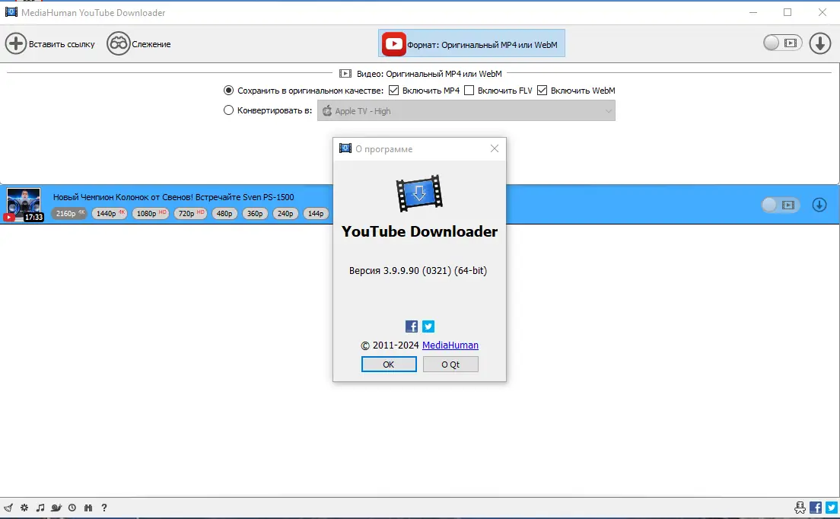This screenshot has width=840, height=519.
Task: Select Сохранить в оригинальном качестве radio button
Action: tap(228, 91)
